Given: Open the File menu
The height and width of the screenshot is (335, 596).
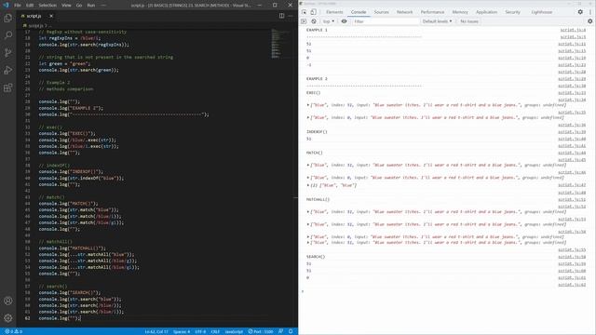Looking at the screenshot, I should pos(18,6).
